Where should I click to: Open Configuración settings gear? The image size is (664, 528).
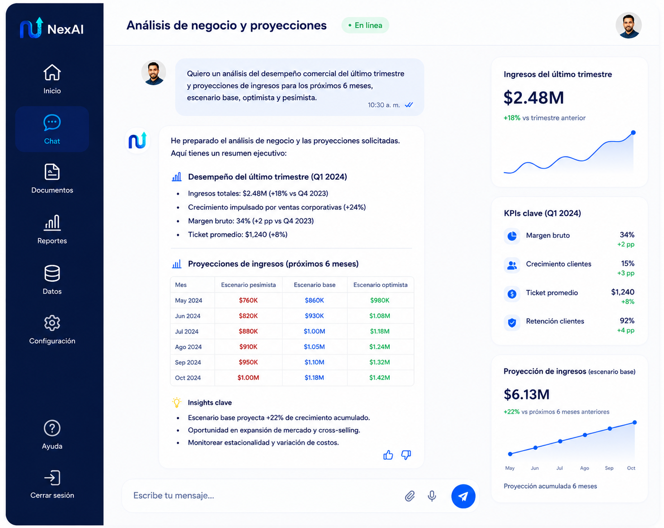point(52,323)
